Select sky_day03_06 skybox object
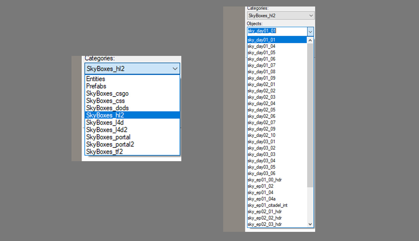 (x=261, y=174)
